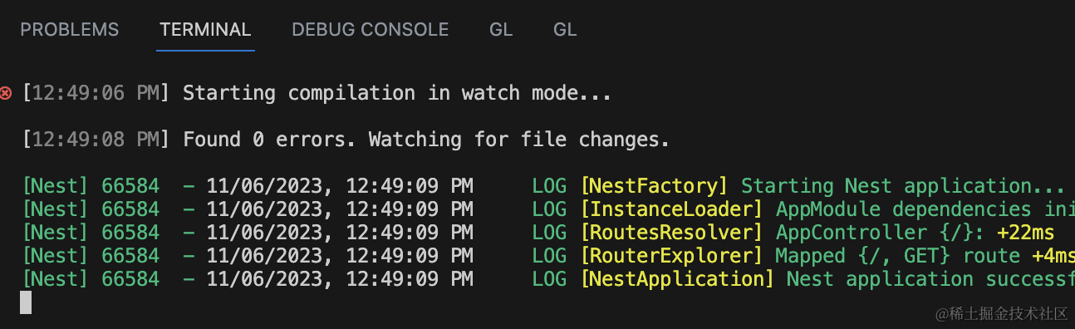
Task: Click the 稀土掘金技术社区 watermark
Action: coord(1002,313)
